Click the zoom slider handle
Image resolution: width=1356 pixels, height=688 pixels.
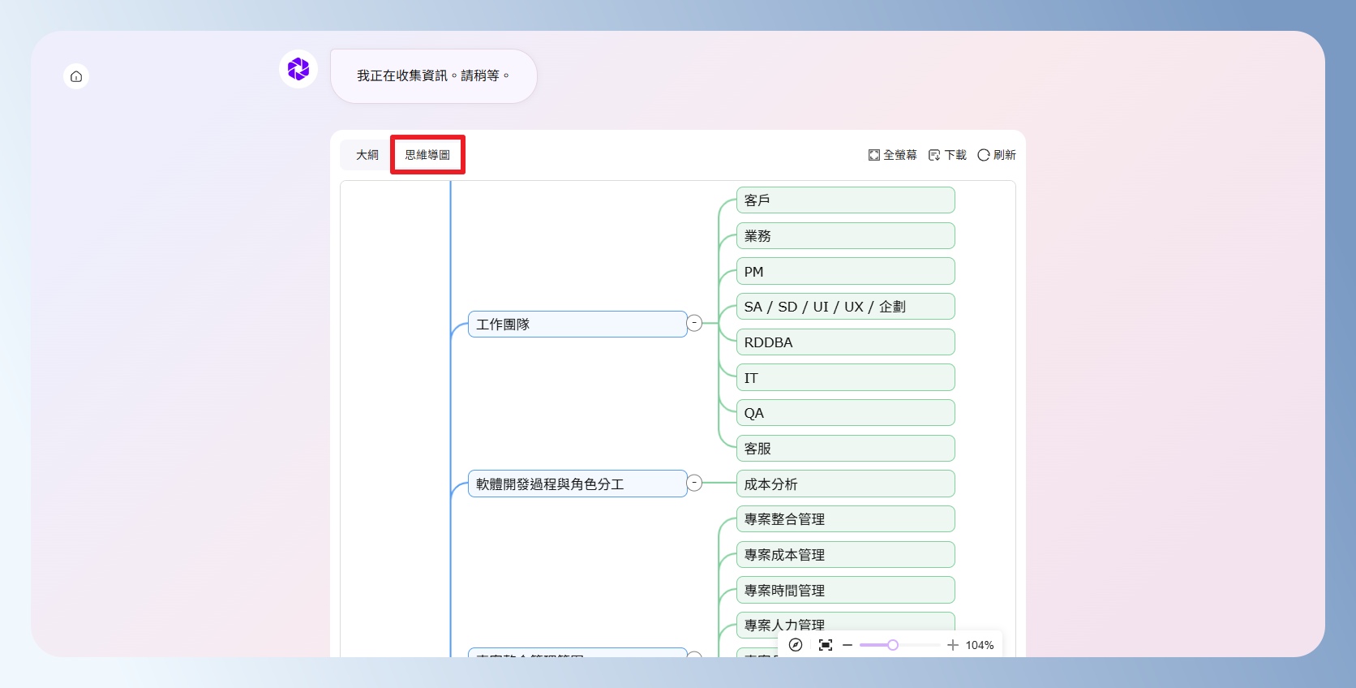893,645
